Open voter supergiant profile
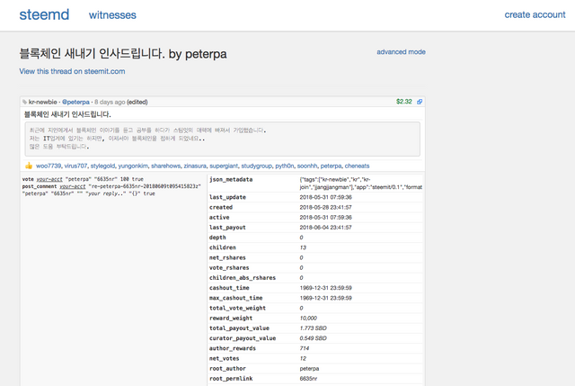The width and height of the screenshot is (575, 386). [224, 166]
